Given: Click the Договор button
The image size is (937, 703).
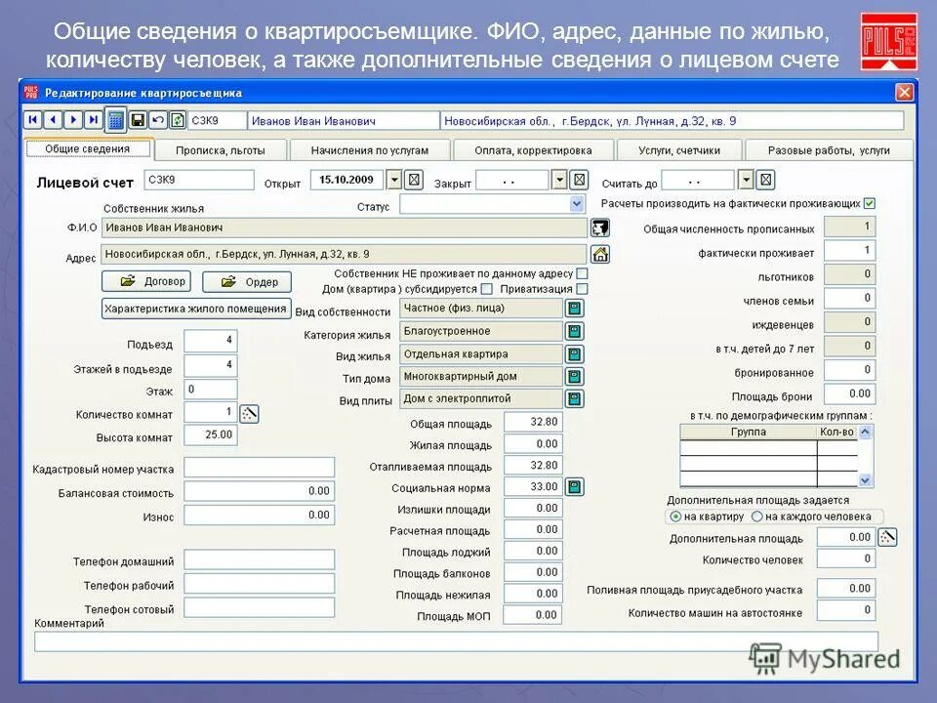Looking at the screenshot, I should point(146,281).
